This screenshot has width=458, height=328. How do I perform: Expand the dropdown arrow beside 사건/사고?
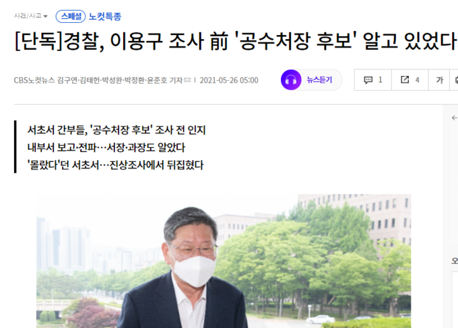click(45, 16)
